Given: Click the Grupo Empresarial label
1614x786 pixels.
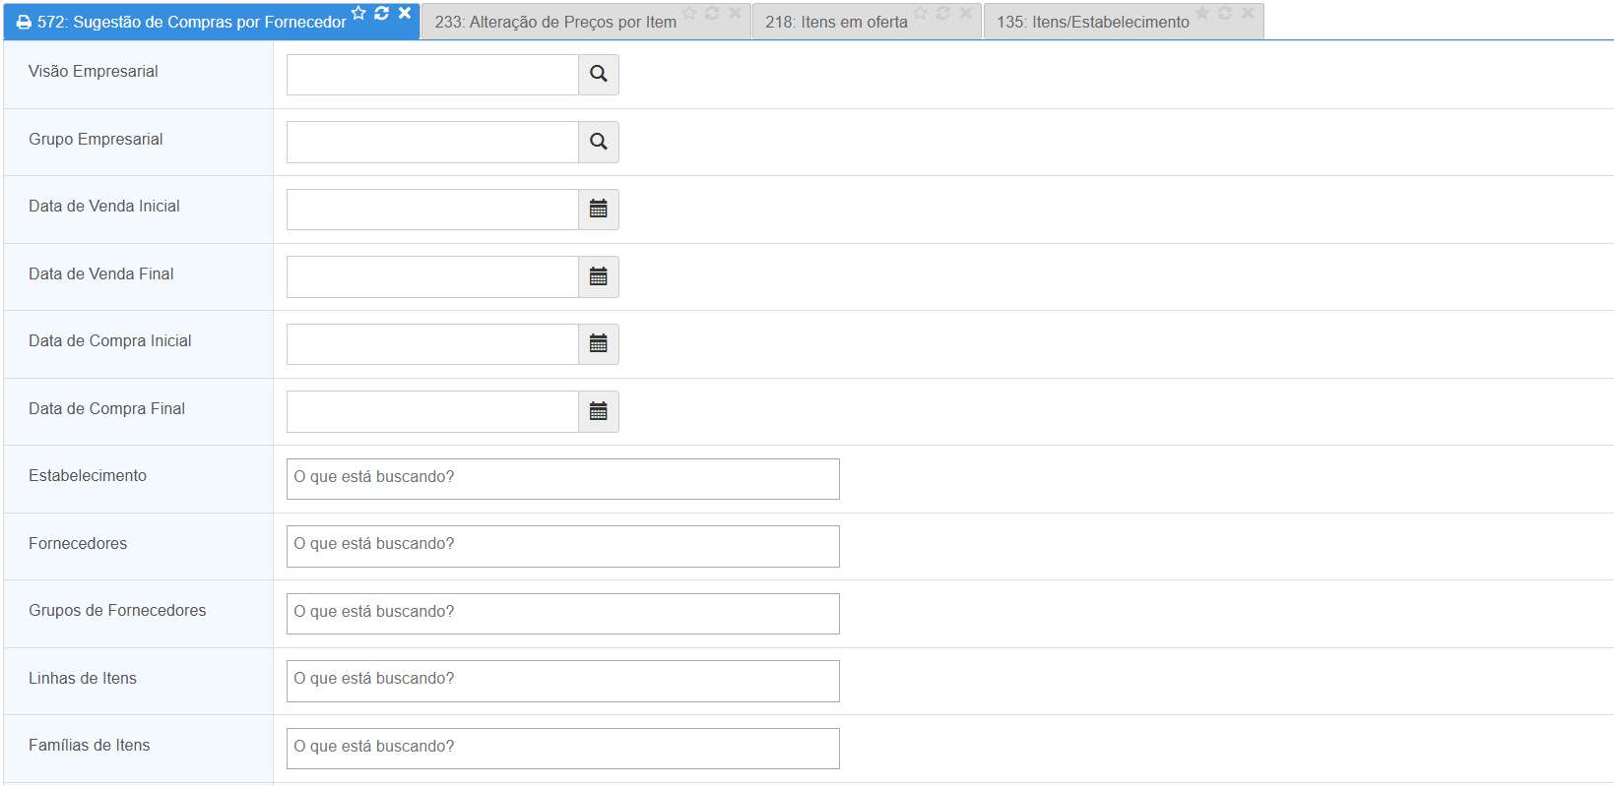Looking at the screenshot, I should point(96,139).
